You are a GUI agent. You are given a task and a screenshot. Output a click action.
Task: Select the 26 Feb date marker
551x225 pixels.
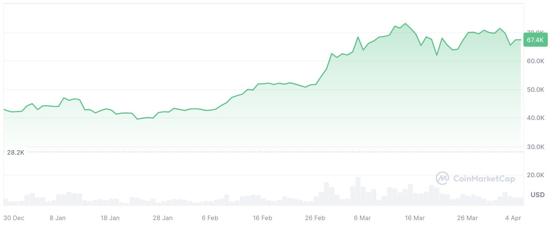coord(315,218)
